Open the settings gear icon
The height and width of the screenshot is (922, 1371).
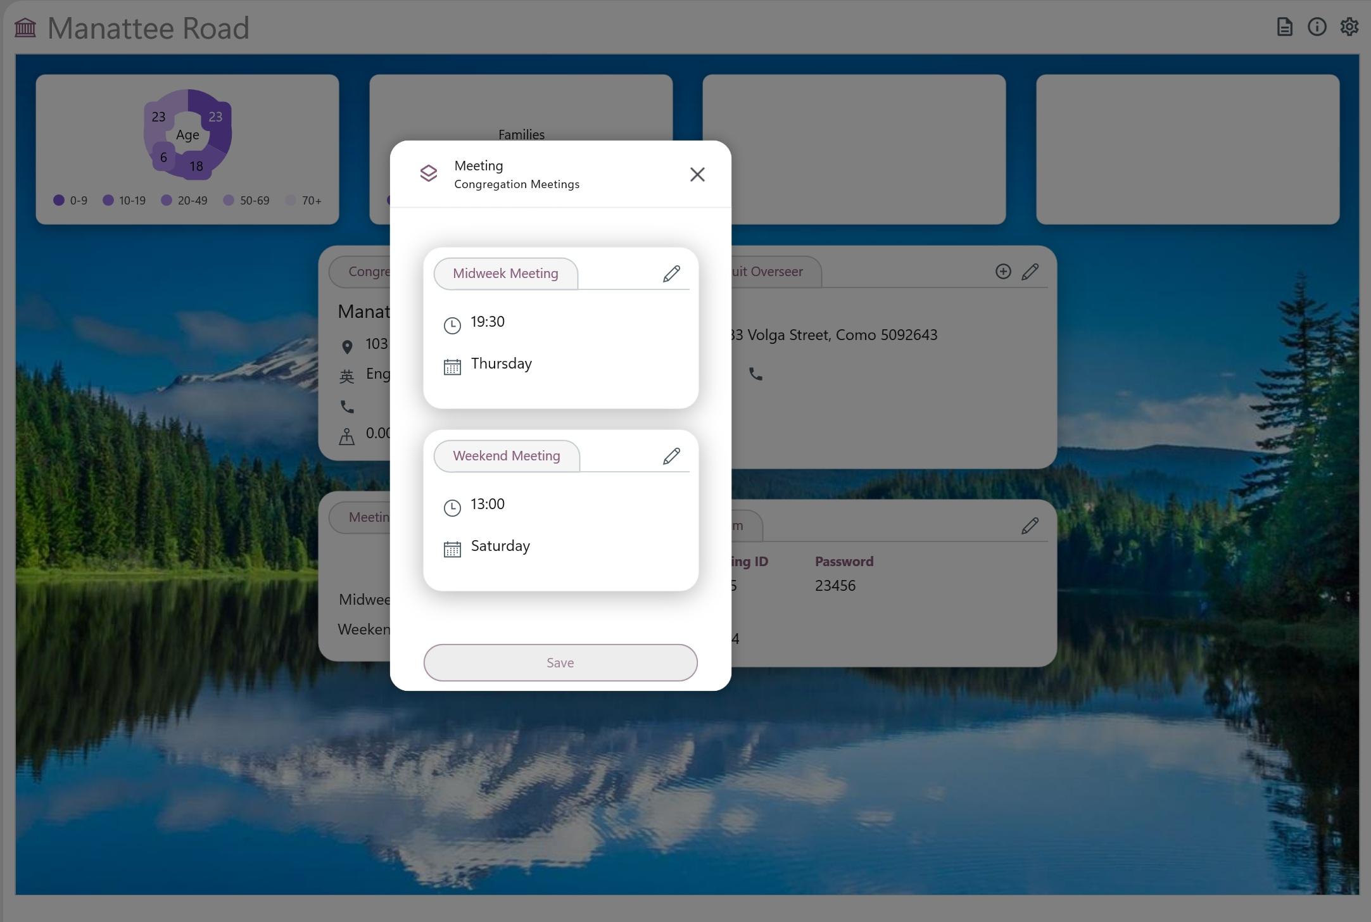[1349, 27]
